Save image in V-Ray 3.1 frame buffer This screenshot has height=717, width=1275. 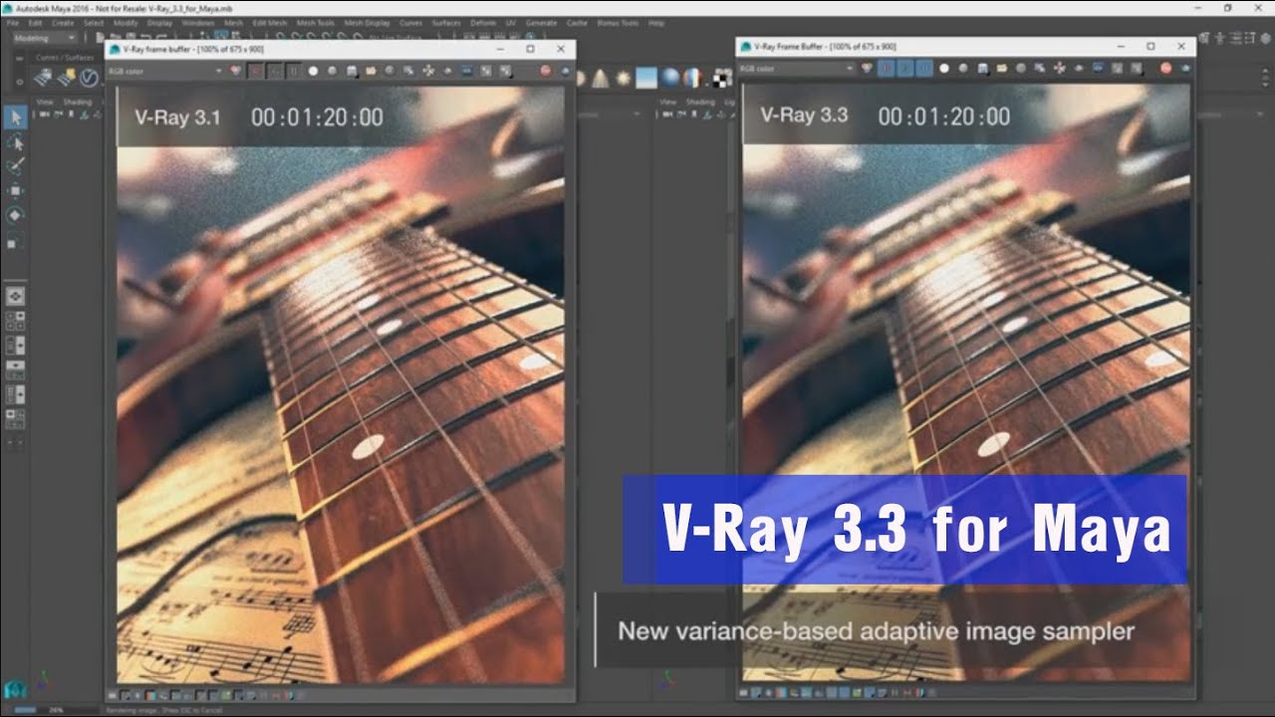point(352,71)
